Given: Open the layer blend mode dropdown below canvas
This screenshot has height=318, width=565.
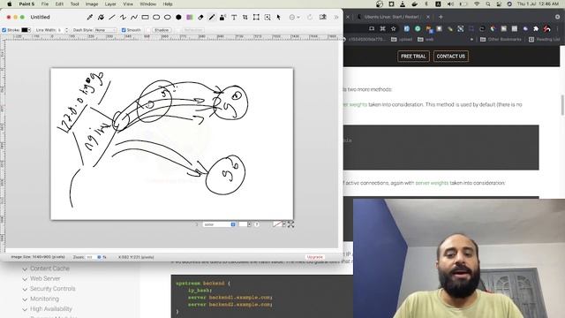Looking at the screenshot, I should point(219,224).
